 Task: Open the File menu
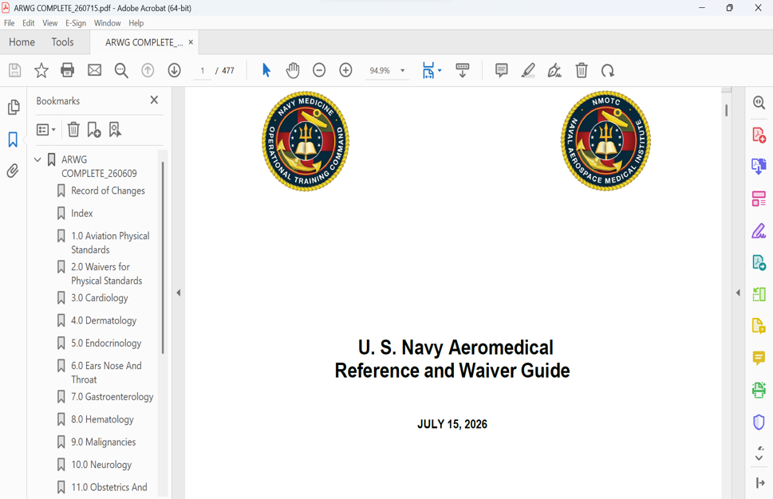[x=10, y=23]
